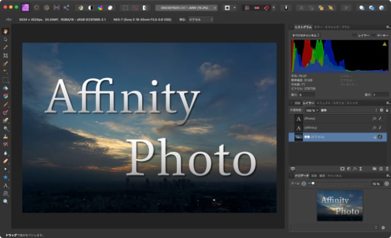Select the Crop tool
Image resolution: width=391 pixels, height=238 pixels.
point(6,56)
